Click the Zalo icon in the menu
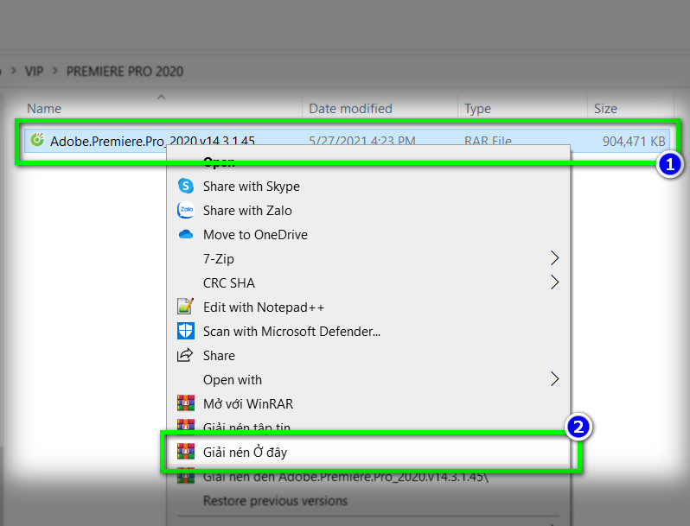690x526 pixels. (185, 210)
